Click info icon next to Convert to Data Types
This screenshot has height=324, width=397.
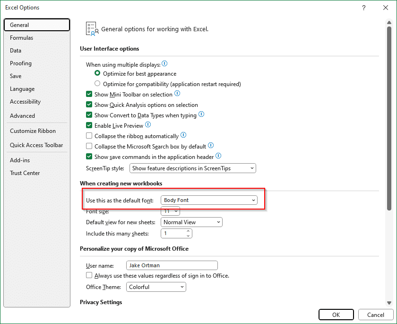(201, 114)
